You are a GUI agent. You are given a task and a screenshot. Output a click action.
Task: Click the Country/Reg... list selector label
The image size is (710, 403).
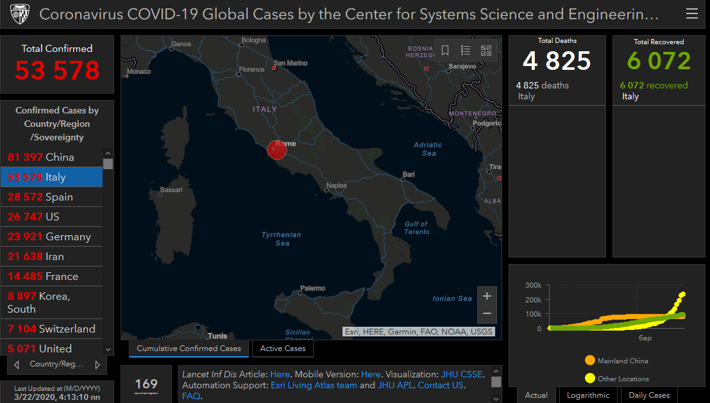click(56, 364)
